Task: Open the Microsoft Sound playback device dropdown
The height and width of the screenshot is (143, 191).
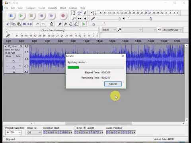Action: pyautogui.click(x=172, y=30)
